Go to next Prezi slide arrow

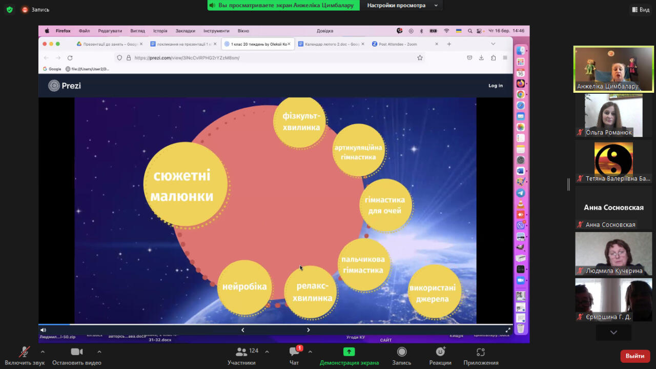pos(309,330)
